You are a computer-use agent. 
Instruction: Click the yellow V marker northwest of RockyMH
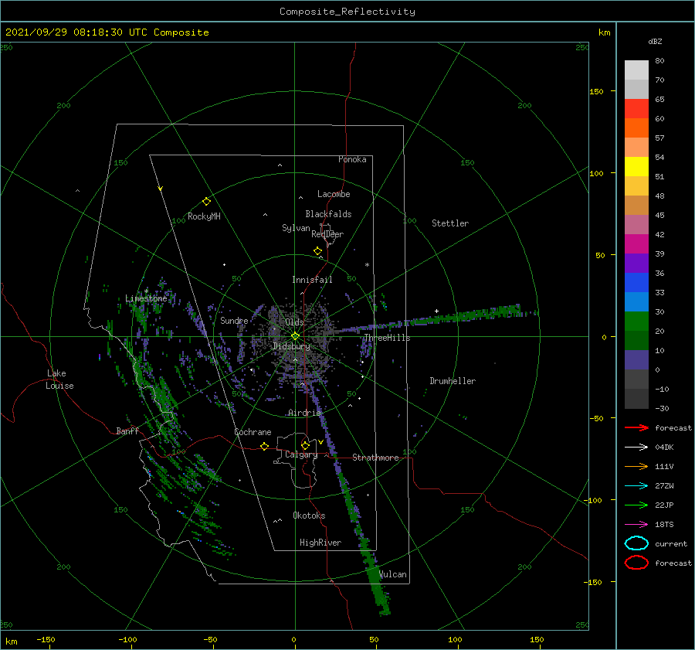pyautogui.click(x=161, y=189)
